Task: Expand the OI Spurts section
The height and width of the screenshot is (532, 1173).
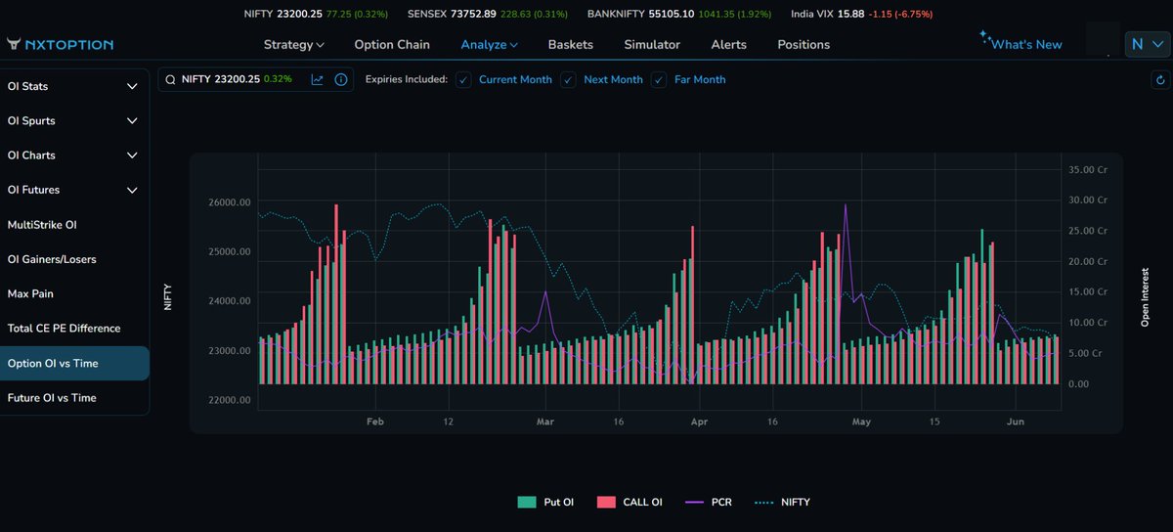Action: [x=74, y=121]
